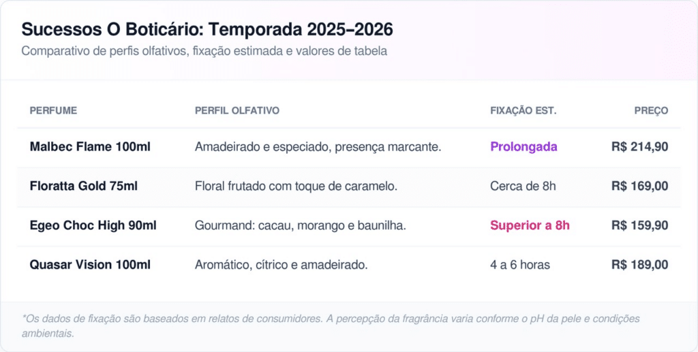698x352 pixels.
Task: Click the PREÇO column header
Action: click(651, 110)
